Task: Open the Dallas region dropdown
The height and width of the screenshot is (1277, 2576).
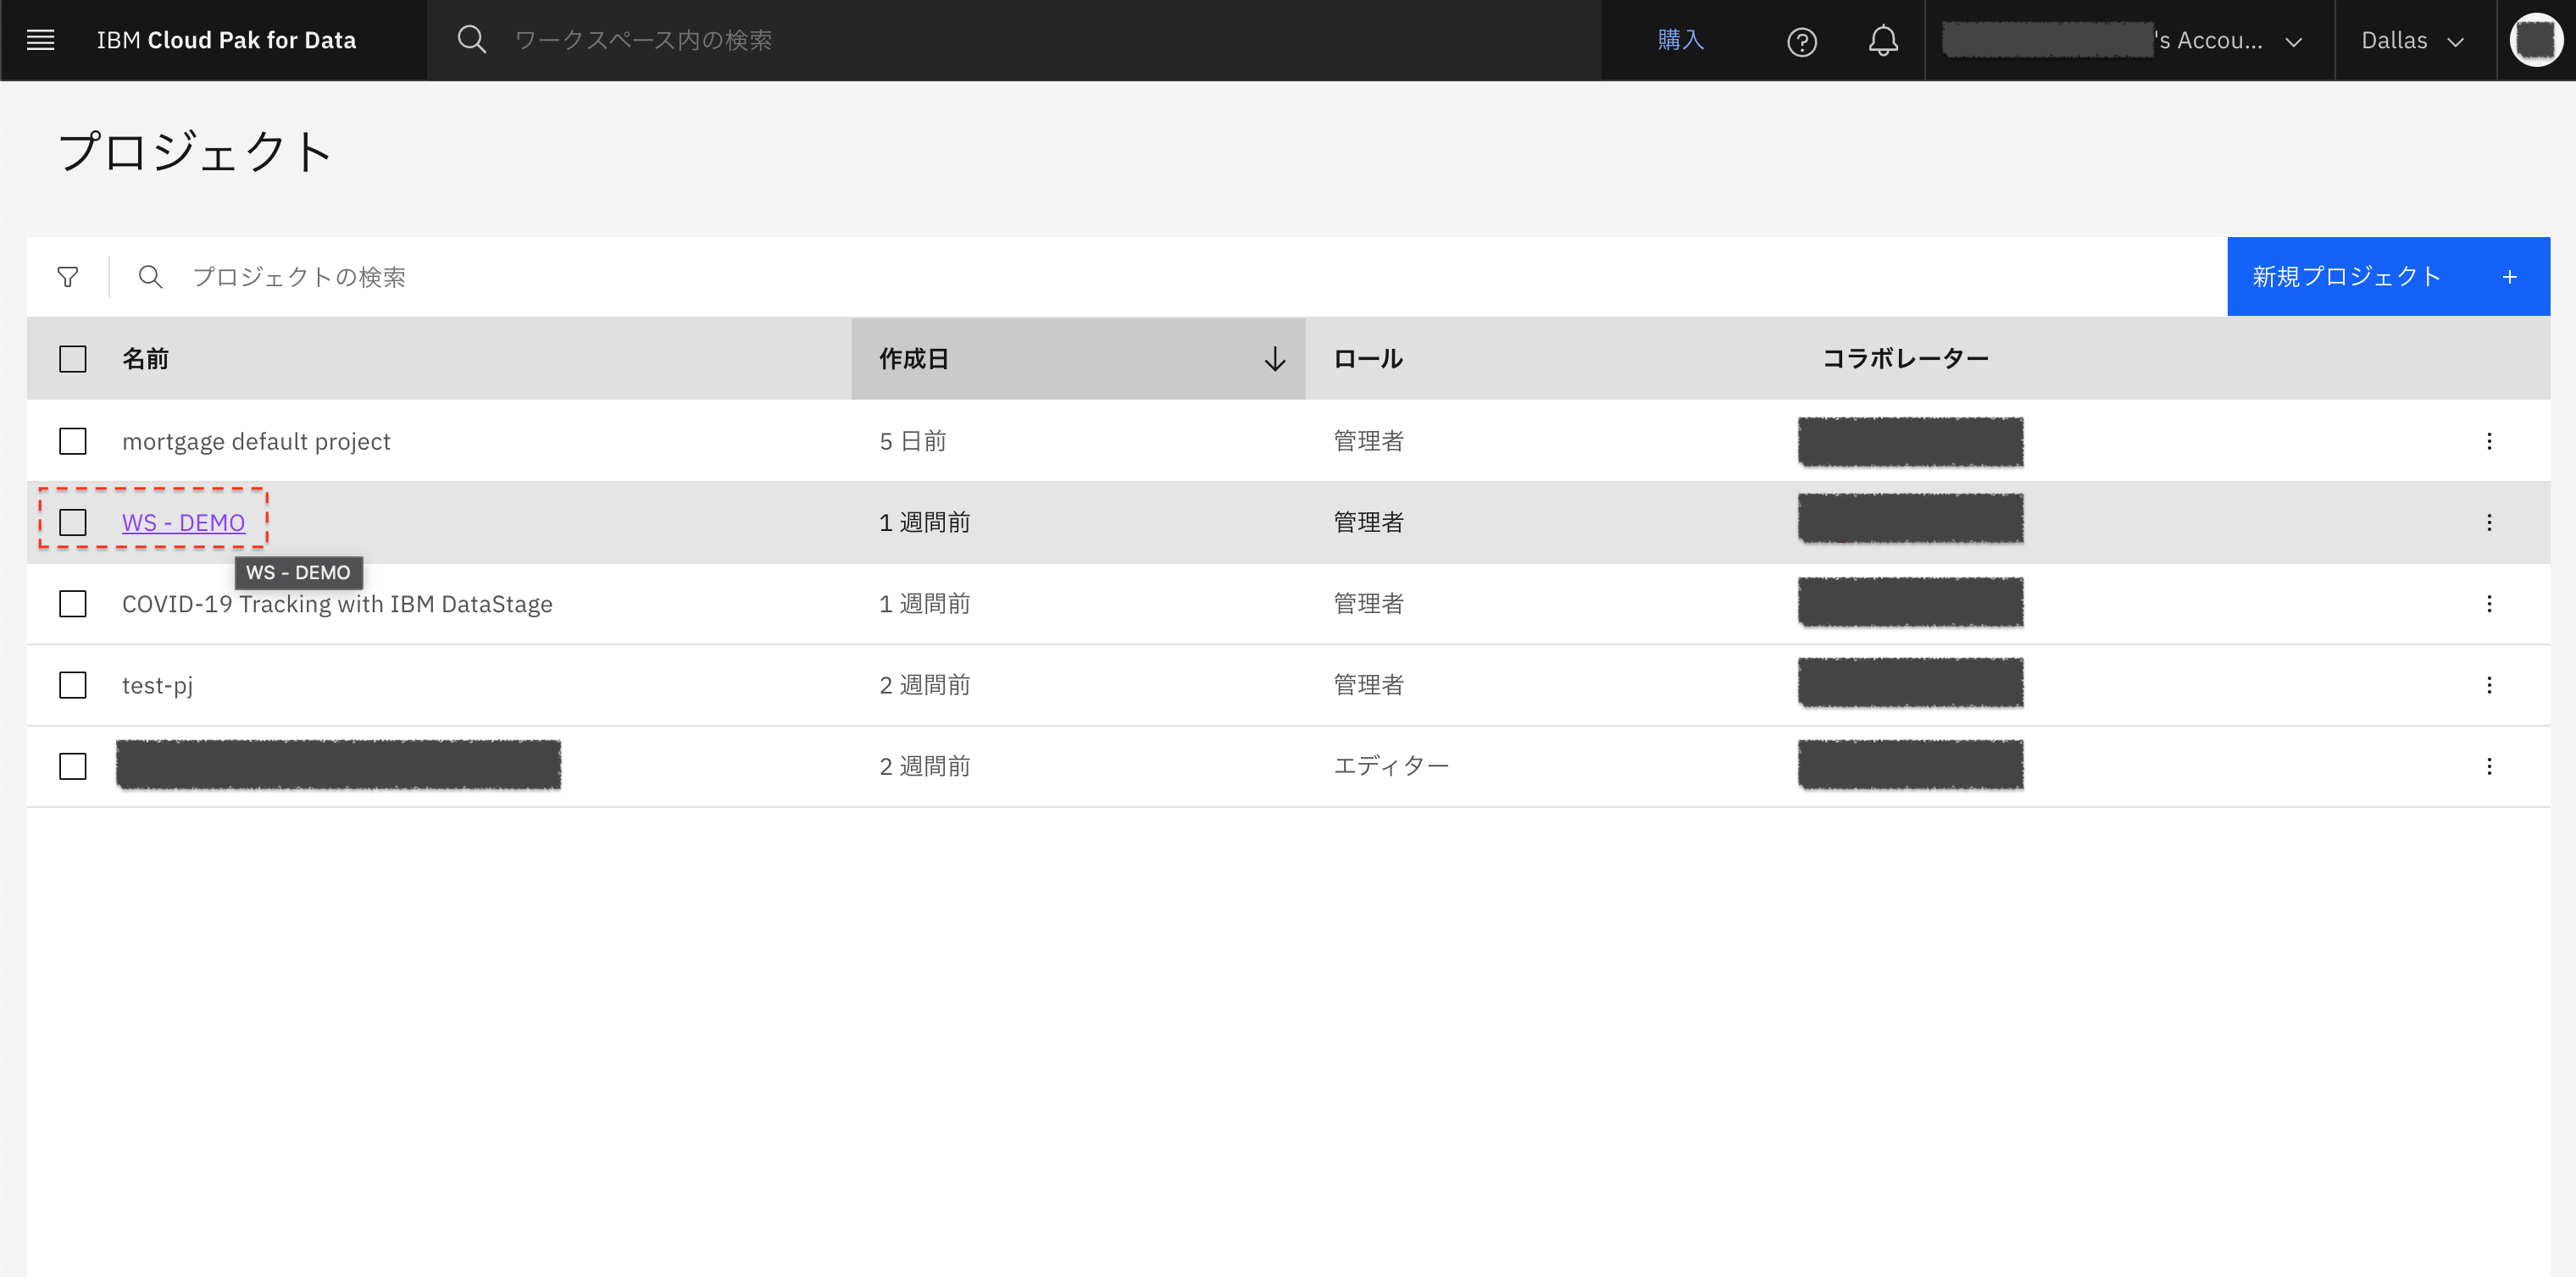Action: [x=2411, y=41]
